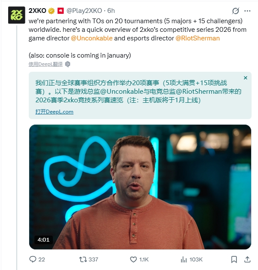Click the @Play2XKO handle
The height and width of the screenshot is (270, 258).
[84, 11]
